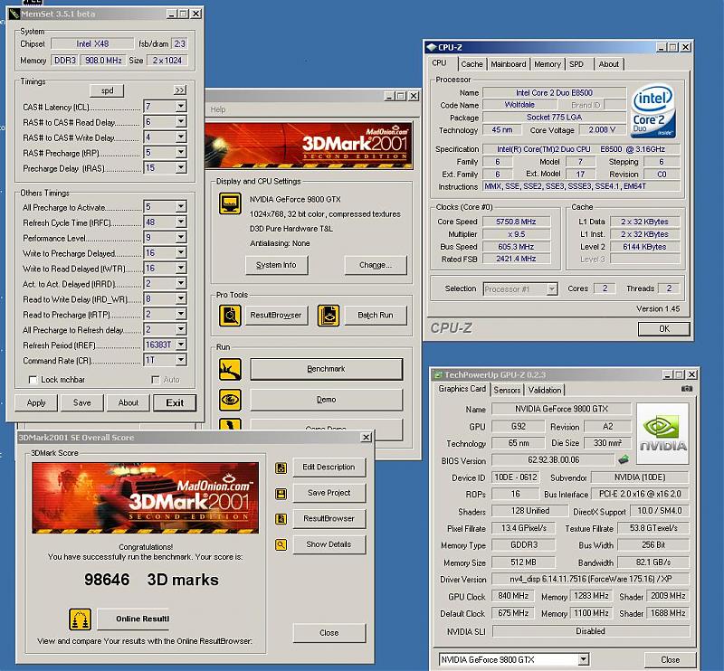Expand the Command Rate (CR) dropdown
724x671 pixels.
(181, 361)
